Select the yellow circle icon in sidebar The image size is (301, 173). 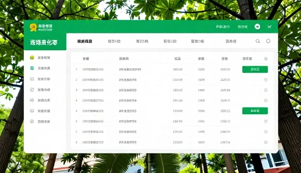click(x=32, y=57)
